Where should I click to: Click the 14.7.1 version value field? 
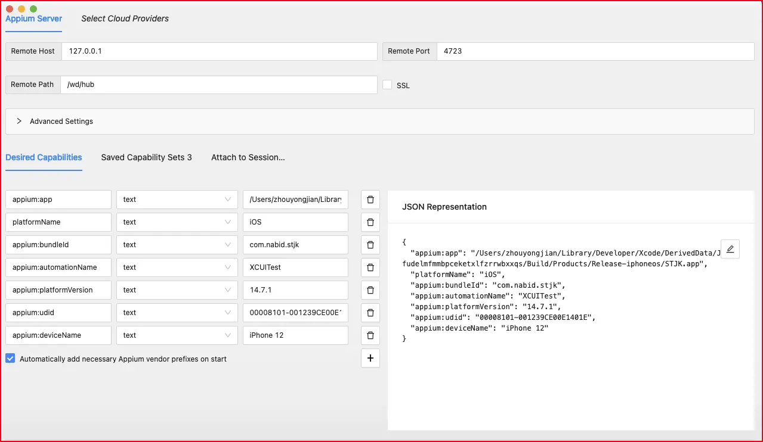point(295,290)
